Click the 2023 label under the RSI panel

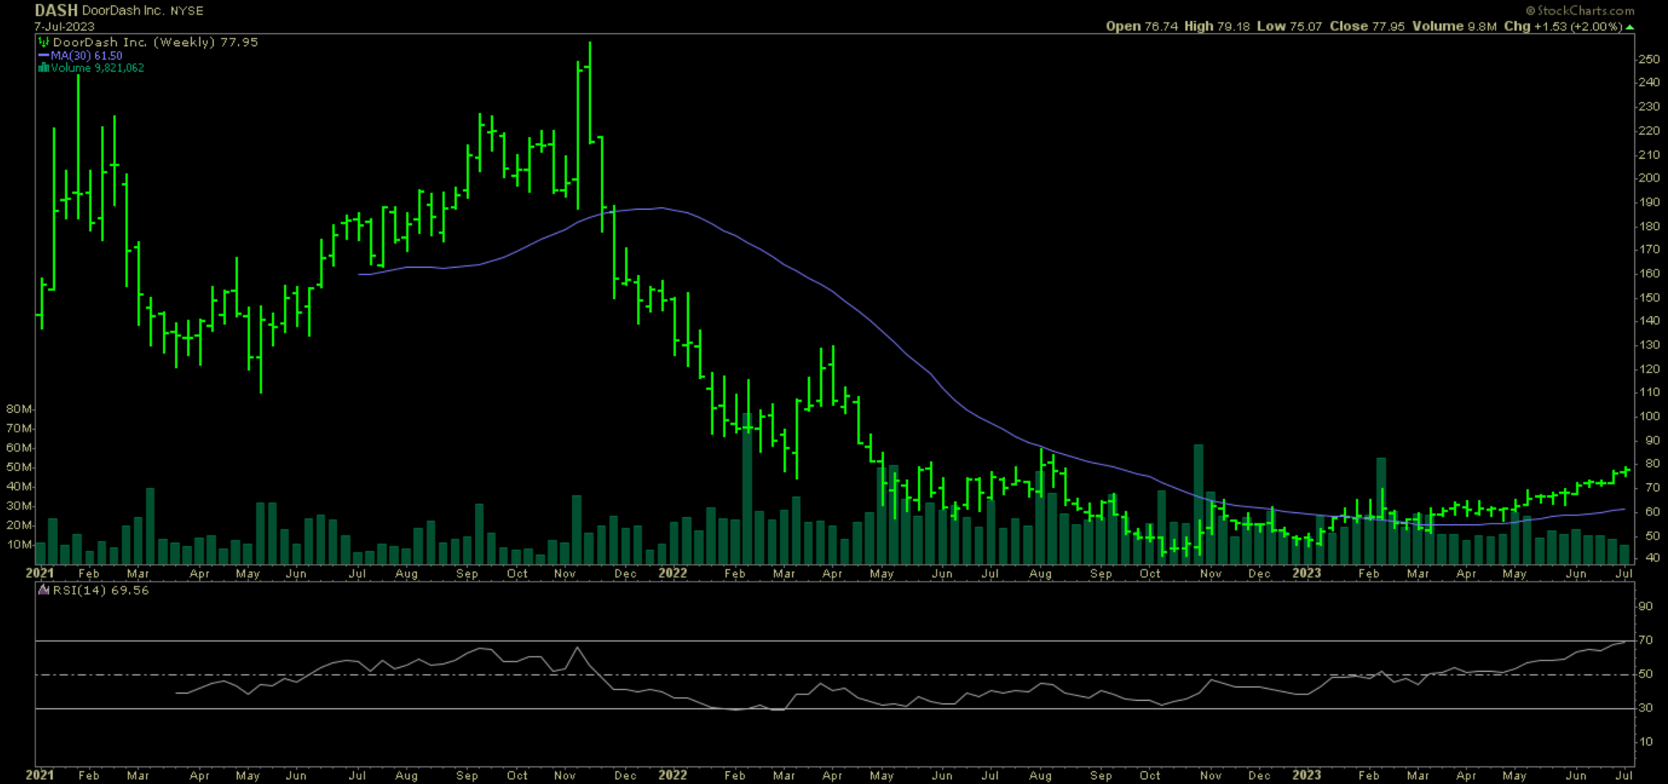[1307, 775]
